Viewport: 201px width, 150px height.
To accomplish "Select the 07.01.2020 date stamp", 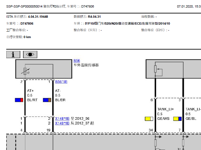I will [185, 6].
